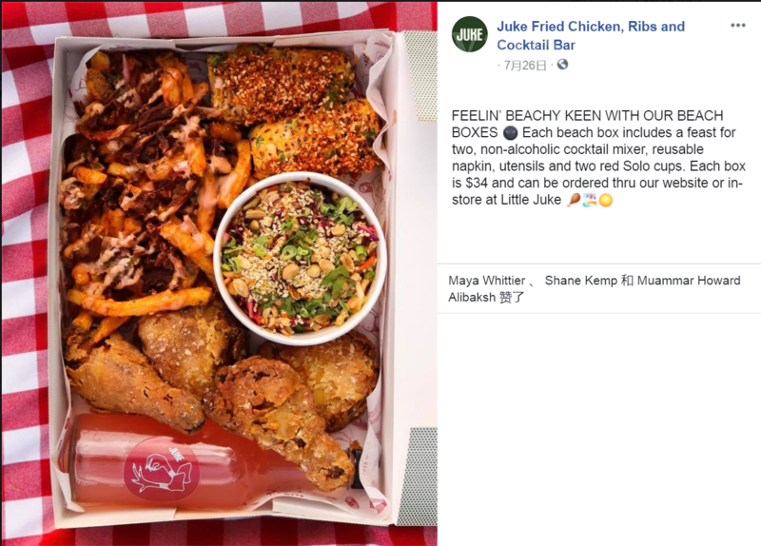Click the 7月26日 post date link

pyautogui.click(x=524, y=66)
